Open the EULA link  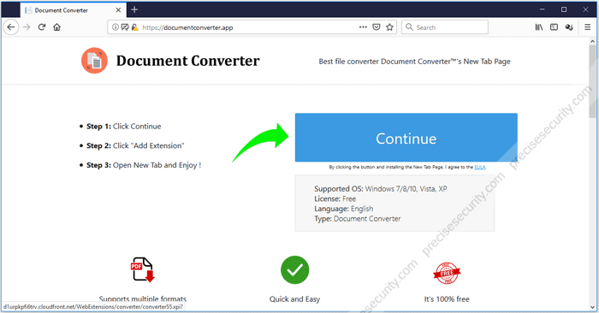pyautogui.click(x=480, y=167)
